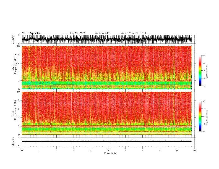Click time axis tick label "0"
Image resolution: width=219 pixels, height=169 pixels.
pos(22,150)
